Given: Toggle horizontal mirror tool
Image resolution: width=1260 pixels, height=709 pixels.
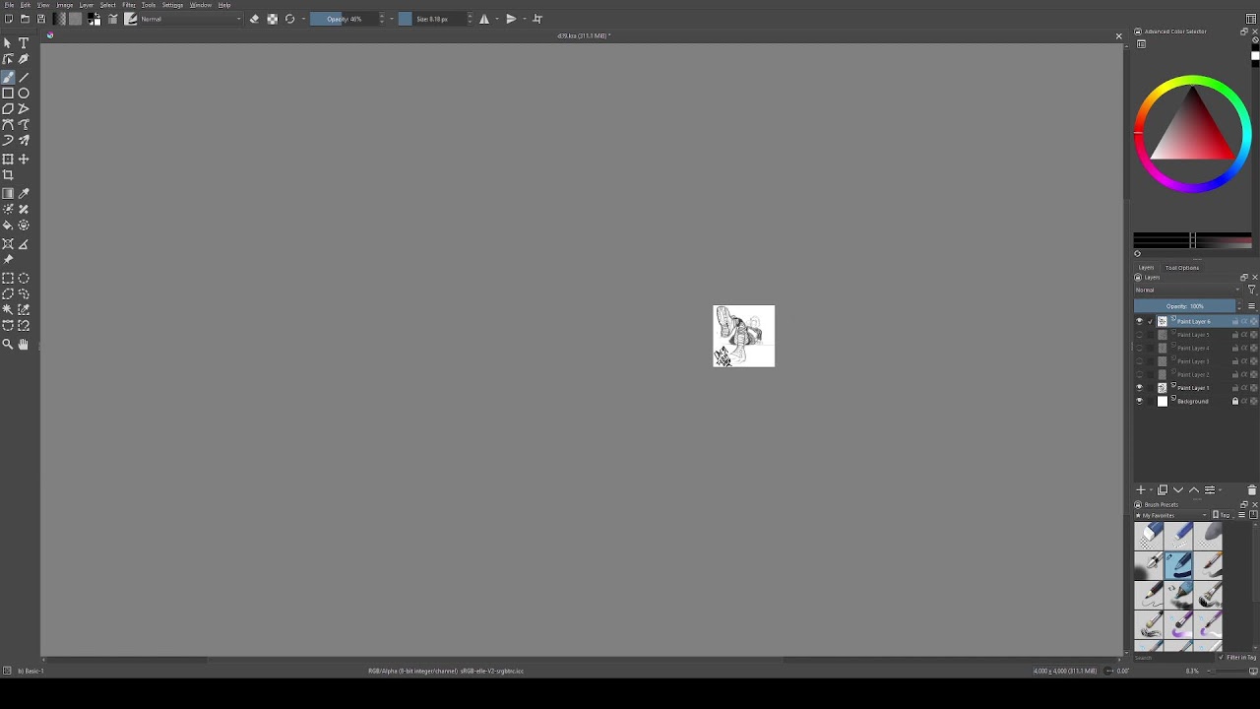Looking at the screenshot, I should [484, 19].
